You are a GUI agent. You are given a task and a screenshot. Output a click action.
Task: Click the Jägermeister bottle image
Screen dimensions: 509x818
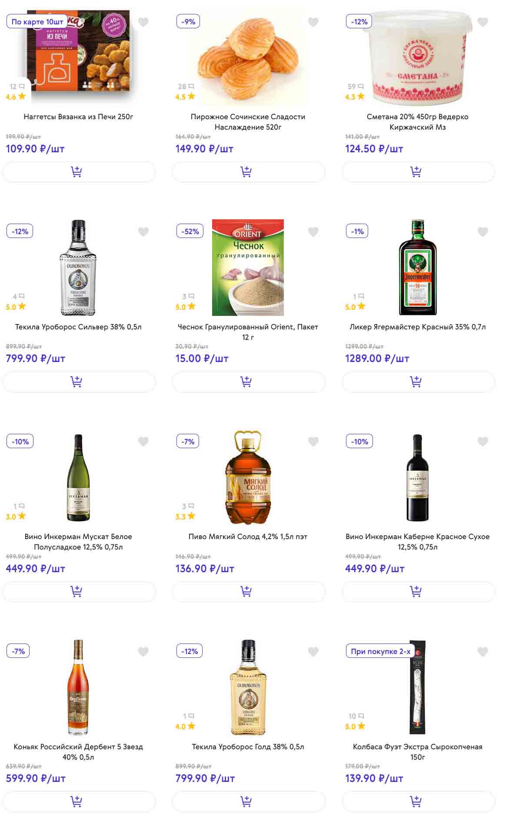tap(418, 267)
